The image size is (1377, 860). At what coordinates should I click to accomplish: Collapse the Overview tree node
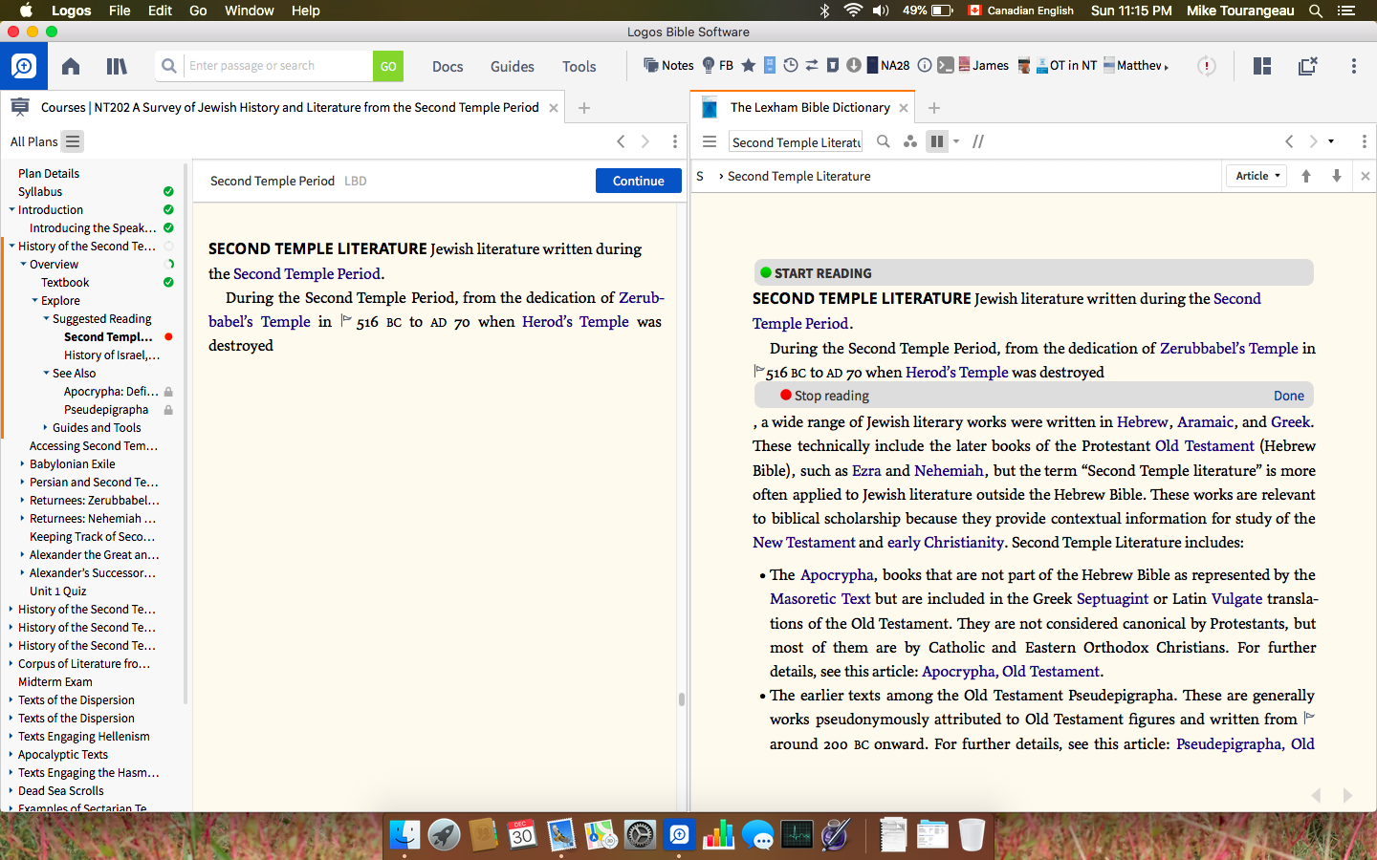point(23,265)
